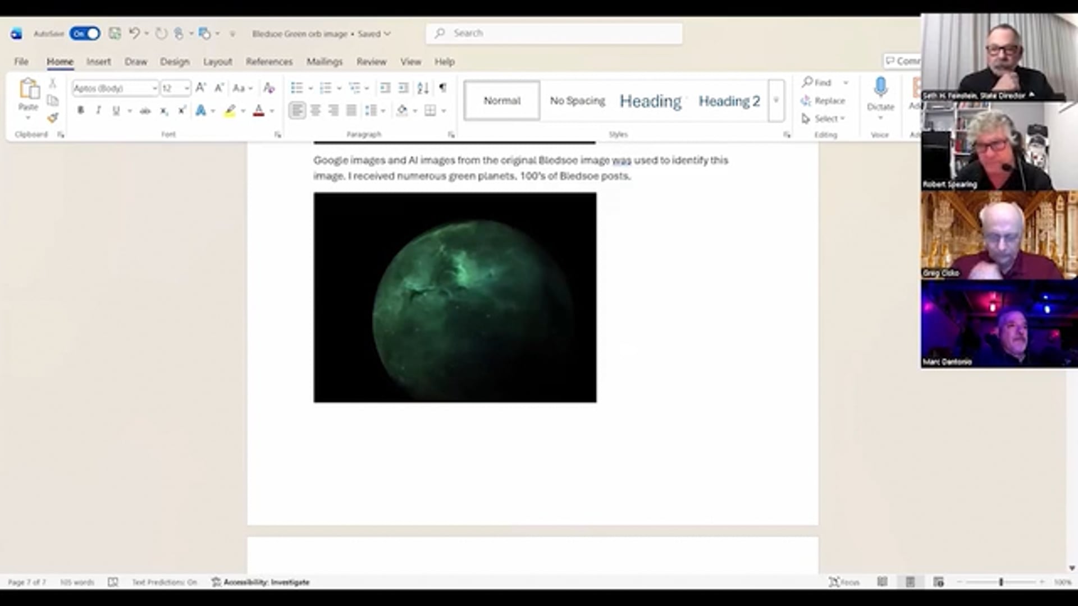The height and width of the screenshot is (606, 1078).
Task: Apply the No Spacing style
Action: click(x=577, y=100)
